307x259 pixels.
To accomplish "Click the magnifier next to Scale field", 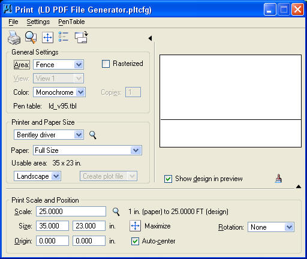I will 116,212.
